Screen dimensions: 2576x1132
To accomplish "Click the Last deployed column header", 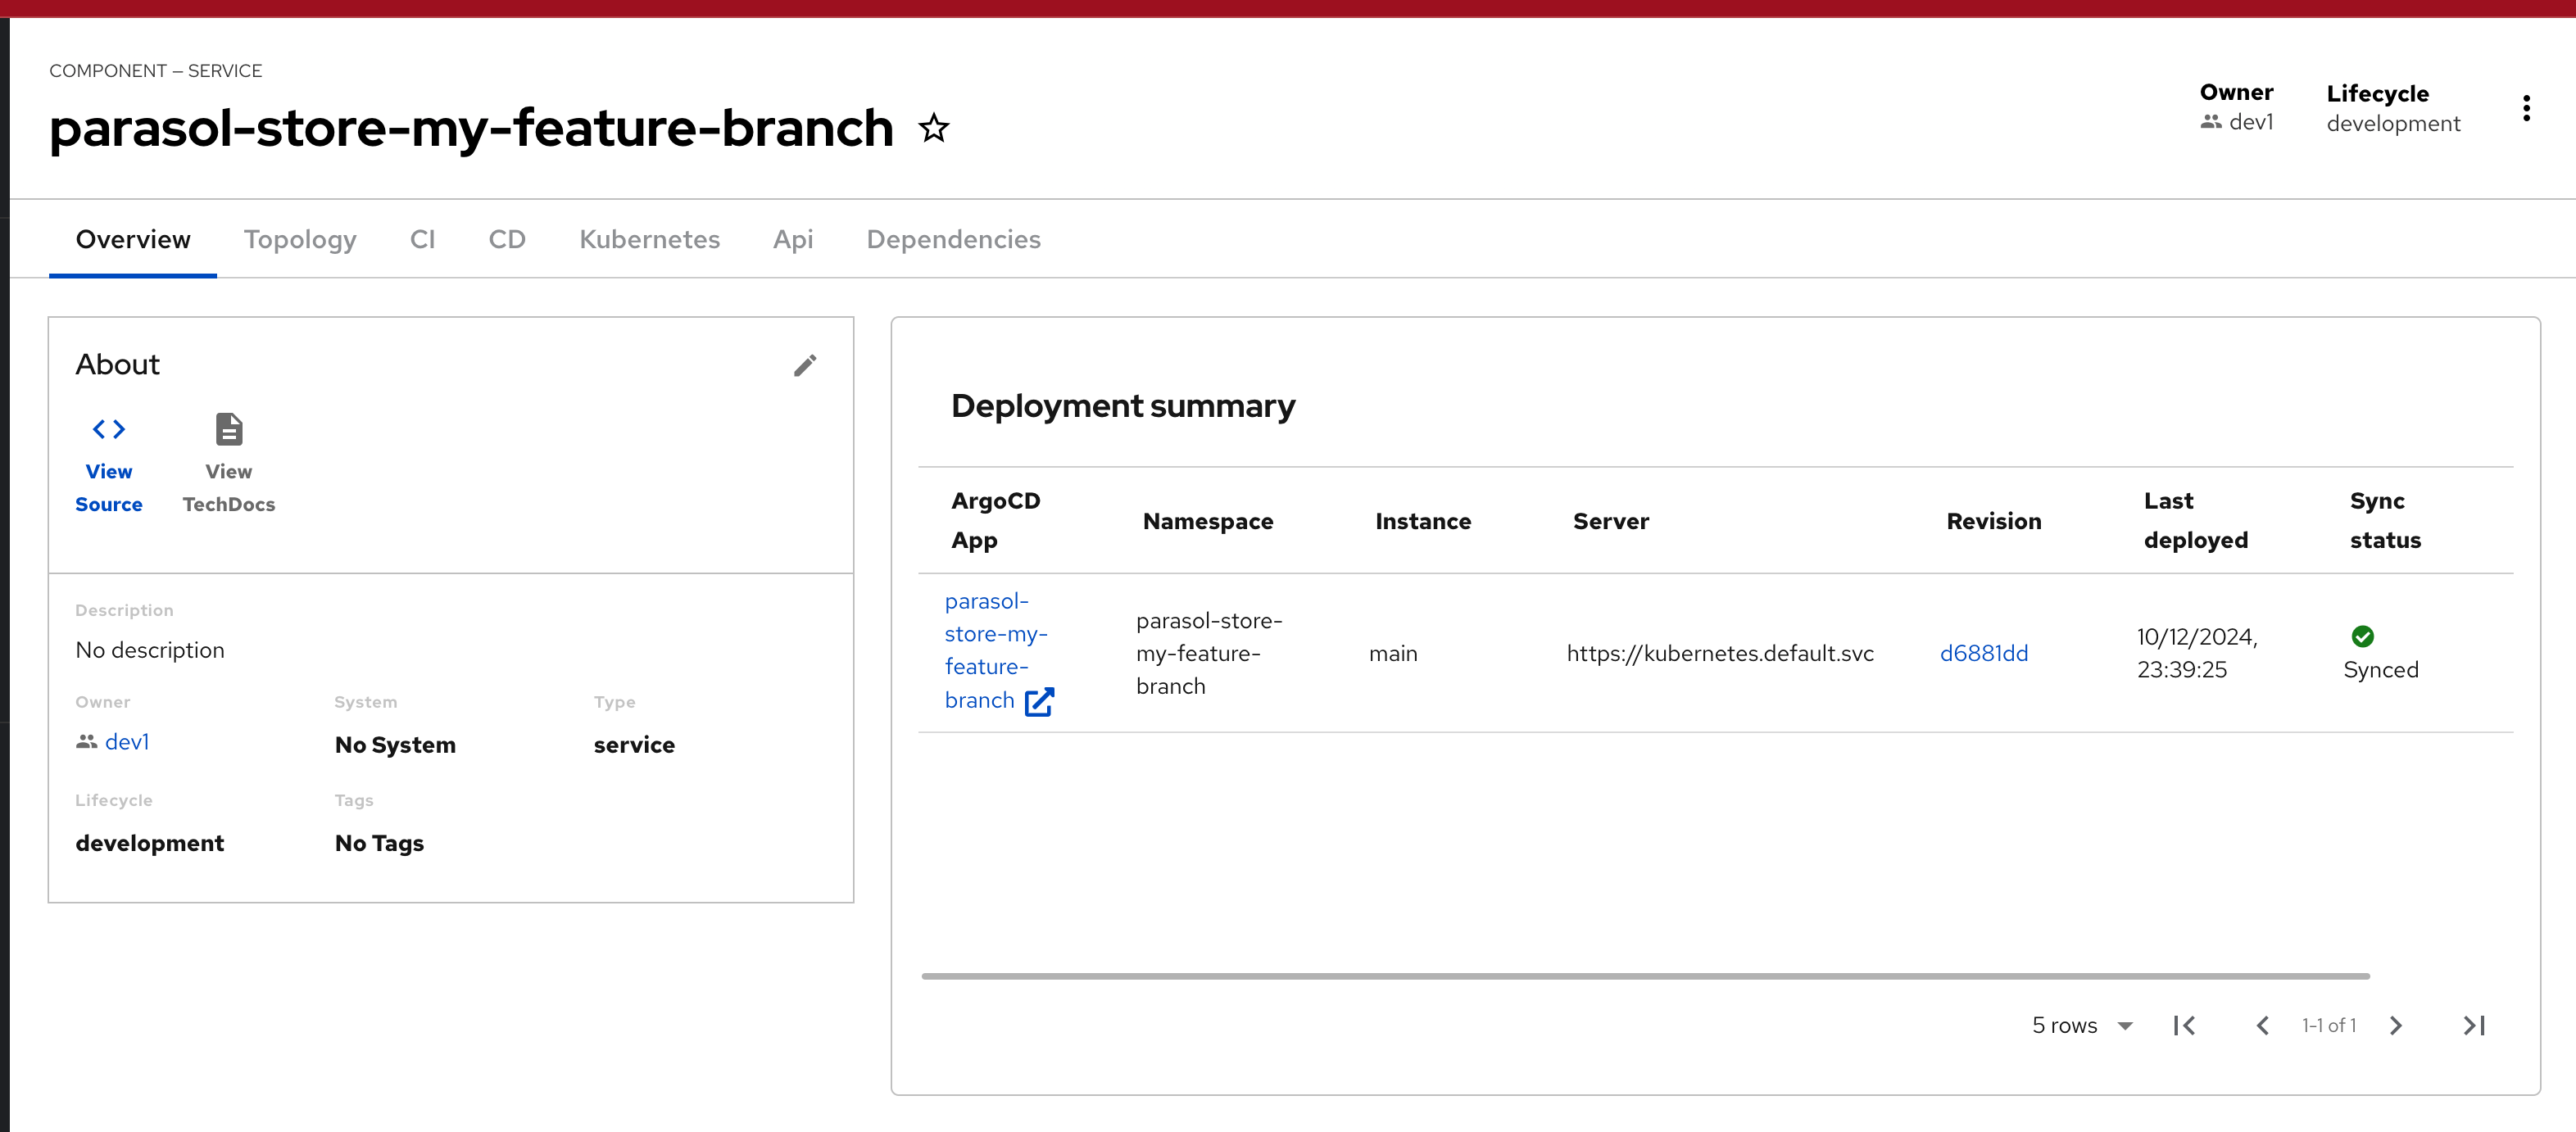I will (2195, 520).
